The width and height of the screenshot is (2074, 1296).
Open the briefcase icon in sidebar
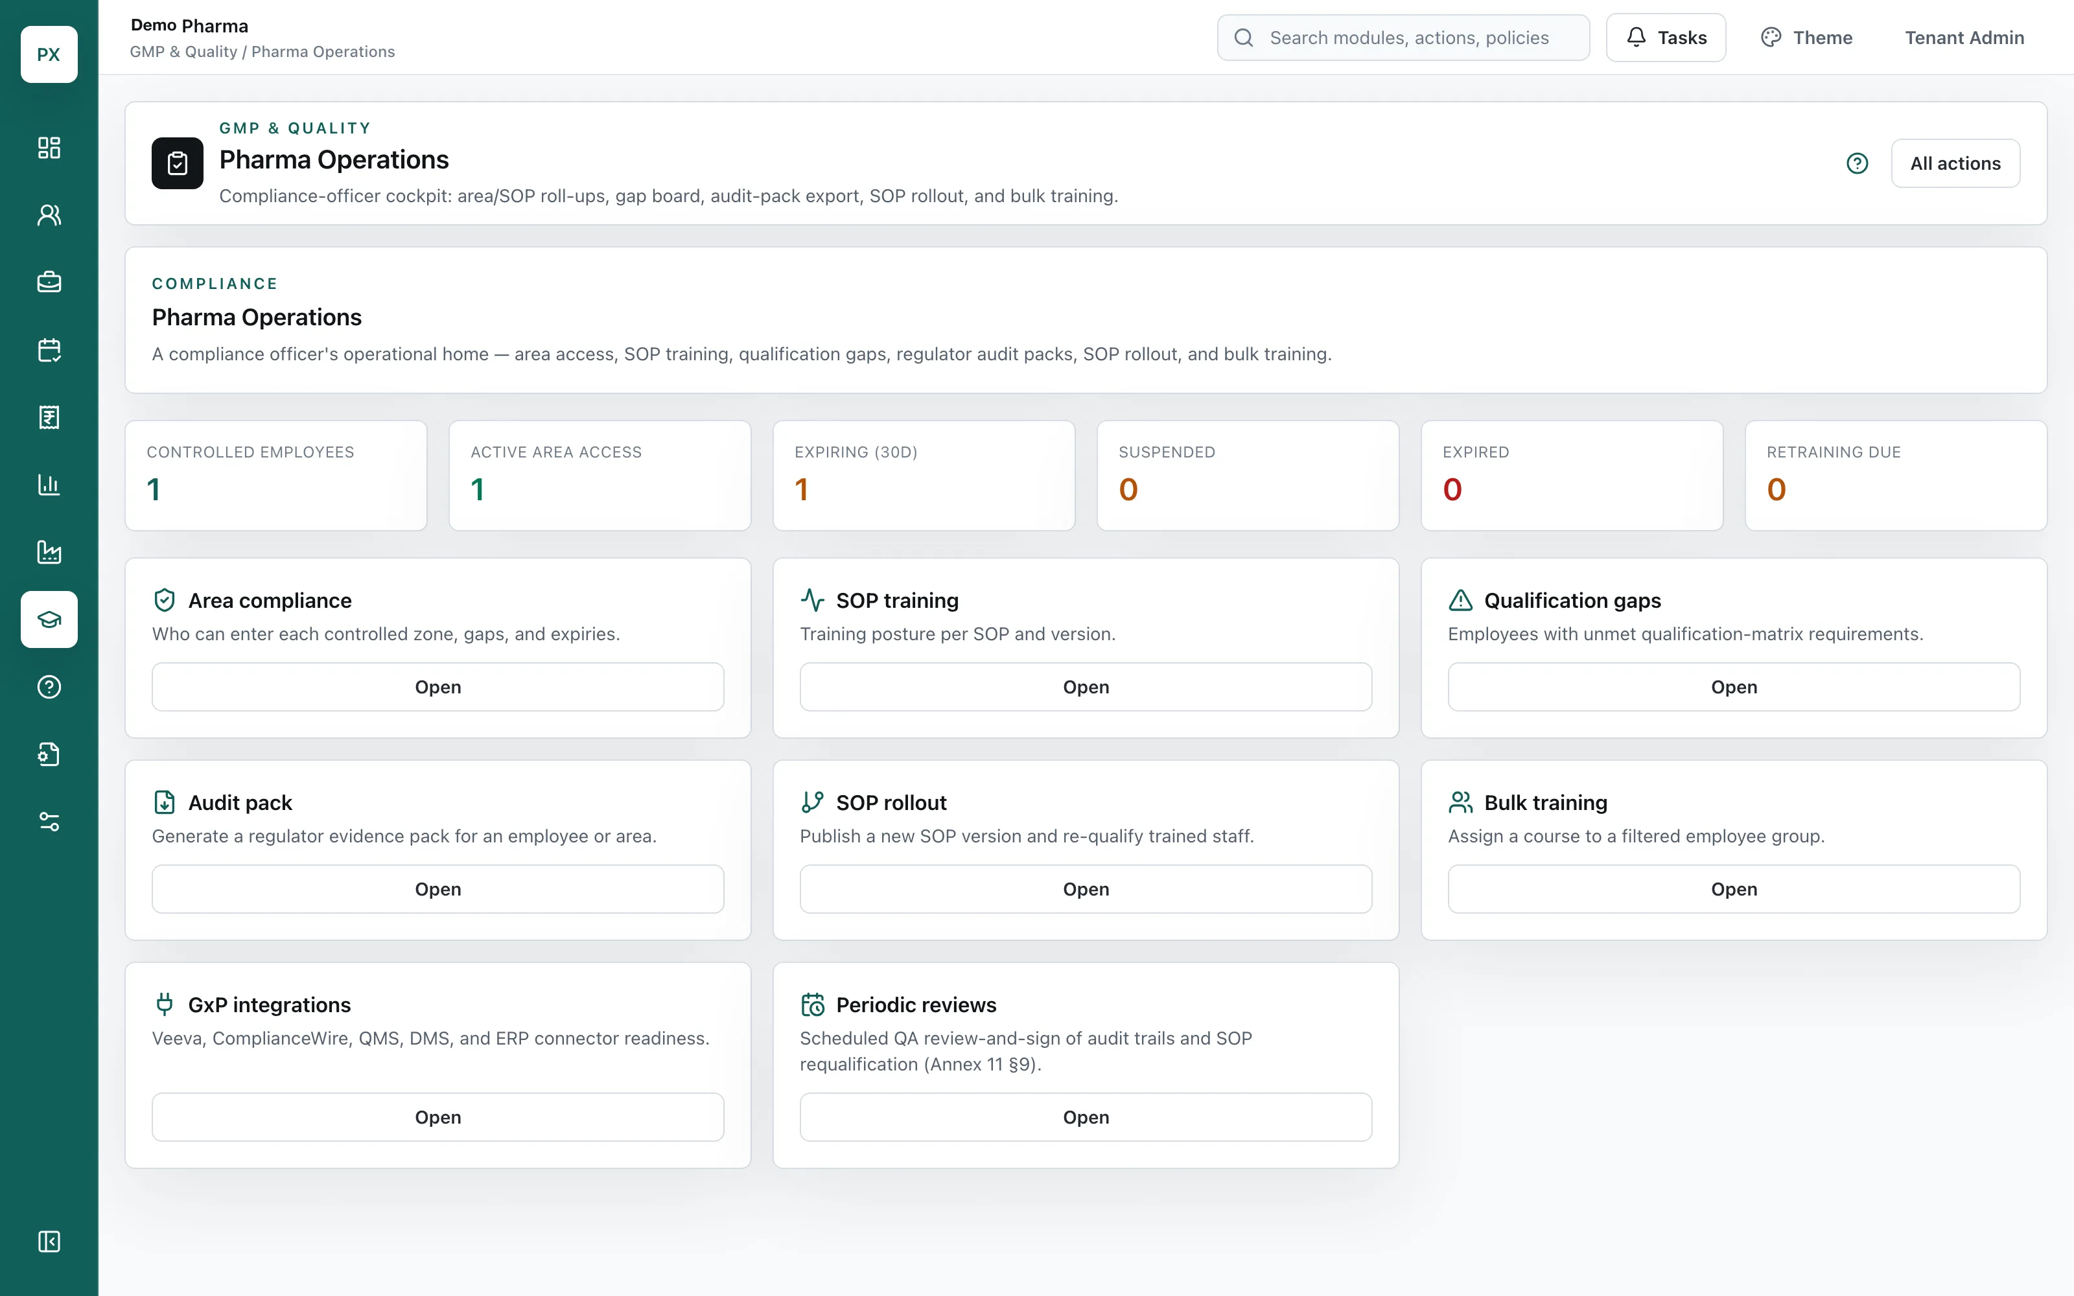point(49,282)
